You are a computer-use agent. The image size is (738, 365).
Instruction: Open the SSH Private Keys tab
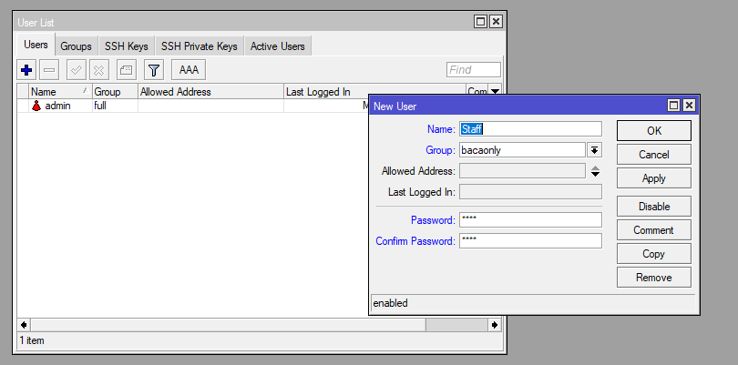tap(200, 46)
